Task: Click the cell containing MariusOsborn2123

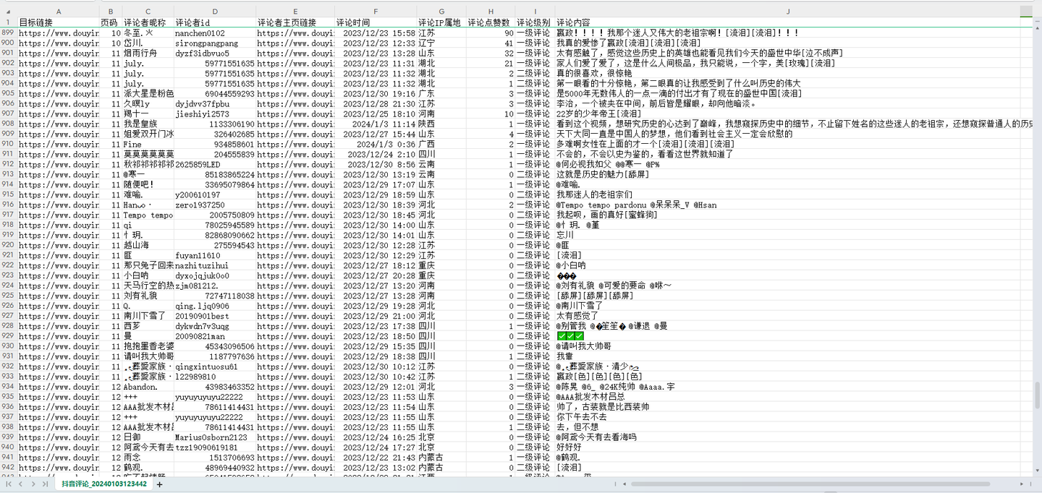Action: 215,437
